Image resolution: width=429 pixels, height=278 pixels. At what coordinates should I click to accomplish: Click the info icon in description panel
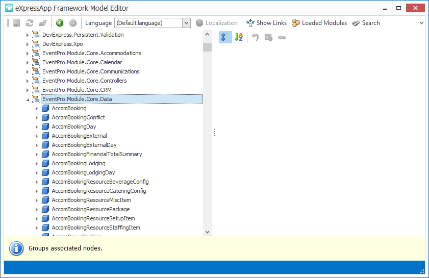pos(16,248)
